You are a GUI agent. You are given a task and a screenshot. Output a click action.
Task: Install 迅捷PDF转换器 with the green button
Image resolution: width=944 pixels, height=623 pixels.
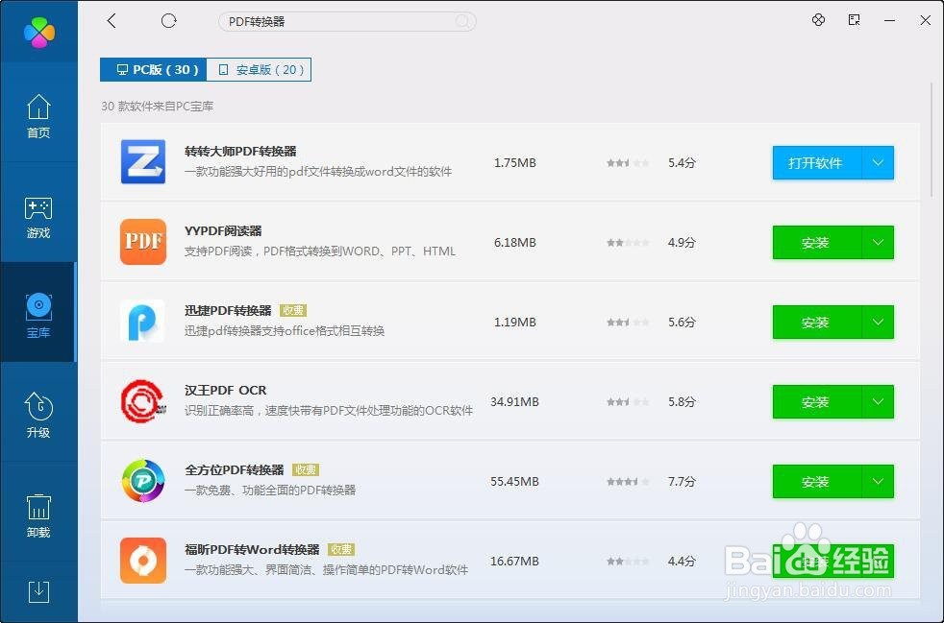point(814,322)
